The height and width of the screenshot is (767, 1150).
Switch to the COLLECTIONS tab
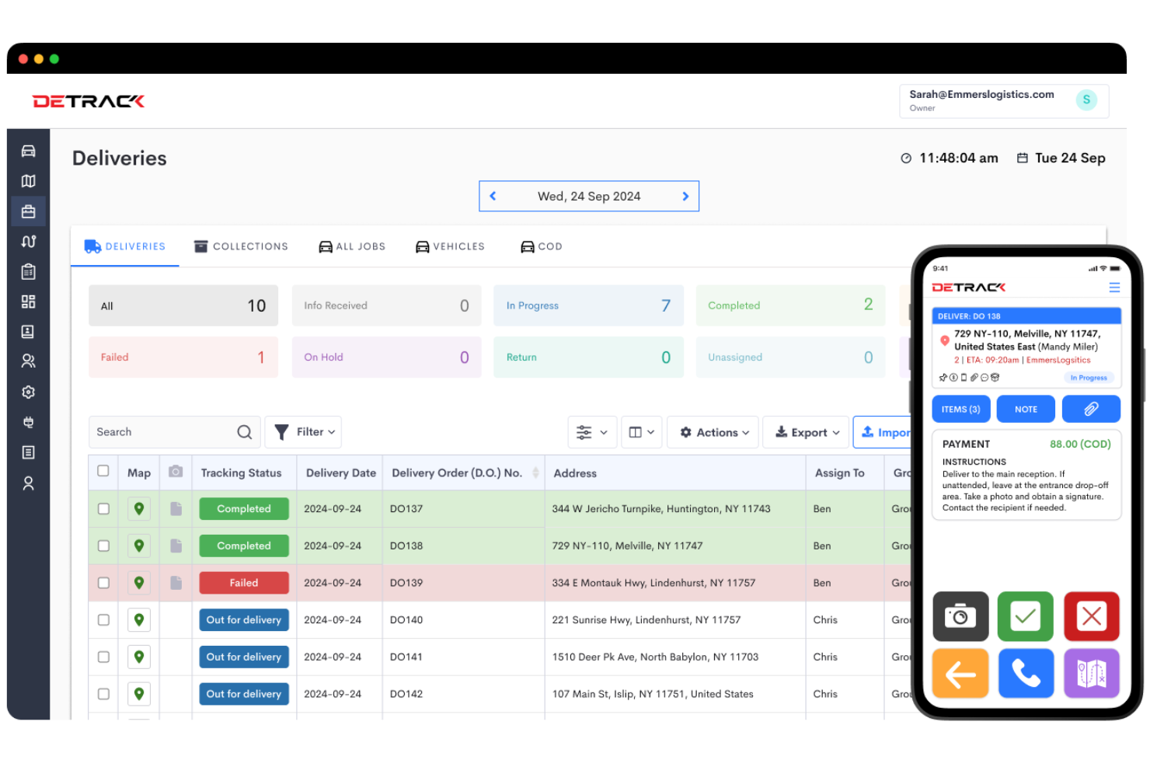pos(241,246)
